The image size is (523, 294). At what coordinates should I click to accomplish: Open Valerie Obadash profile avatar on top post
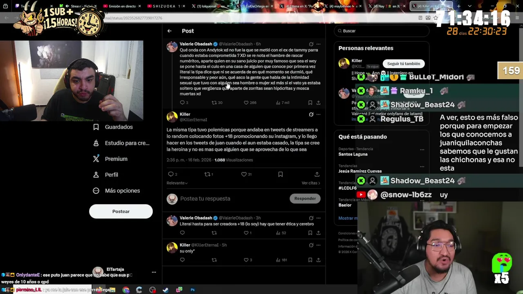[172, 47]
